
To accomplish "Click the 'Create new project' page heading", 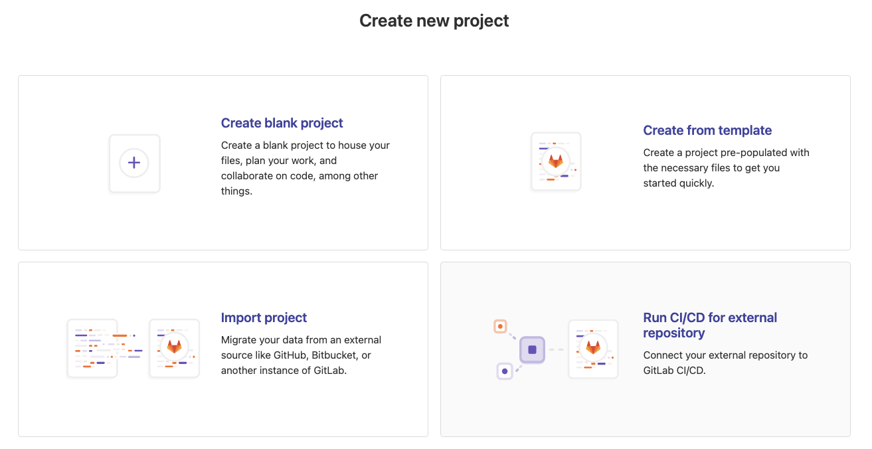I will point(434,21).
